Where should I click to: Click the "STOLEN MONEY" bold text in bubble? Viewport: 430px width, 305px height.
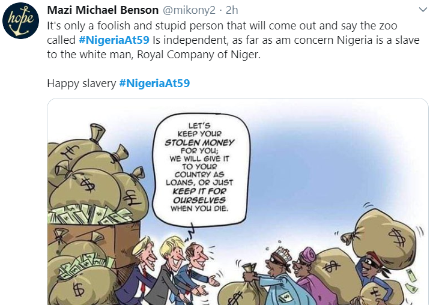coord(199,143)
